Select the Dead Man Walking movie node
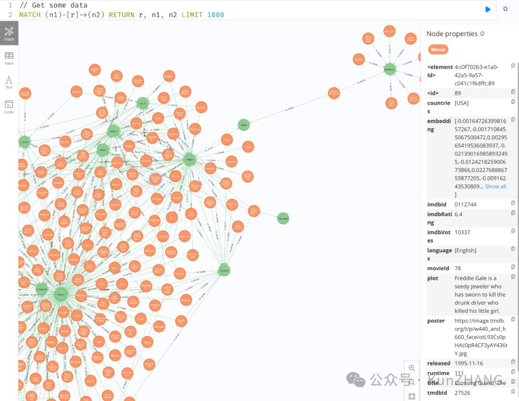This screenshot has height=401, width=519. point(120,224)
